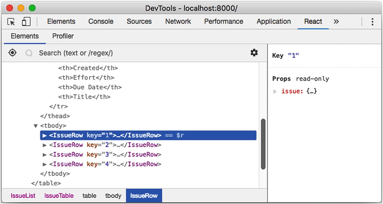This screenshot has height=204, width=383.
Task: Click the search magnifier icon
Action: tap(29, 53)
